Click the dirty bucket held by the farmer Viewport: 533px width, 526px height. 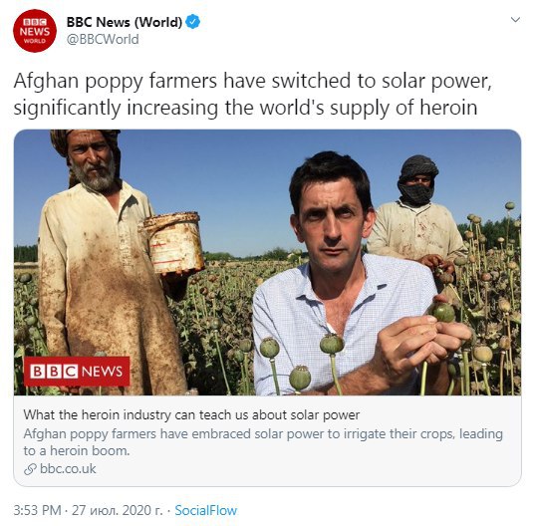(x=173, y=243)
